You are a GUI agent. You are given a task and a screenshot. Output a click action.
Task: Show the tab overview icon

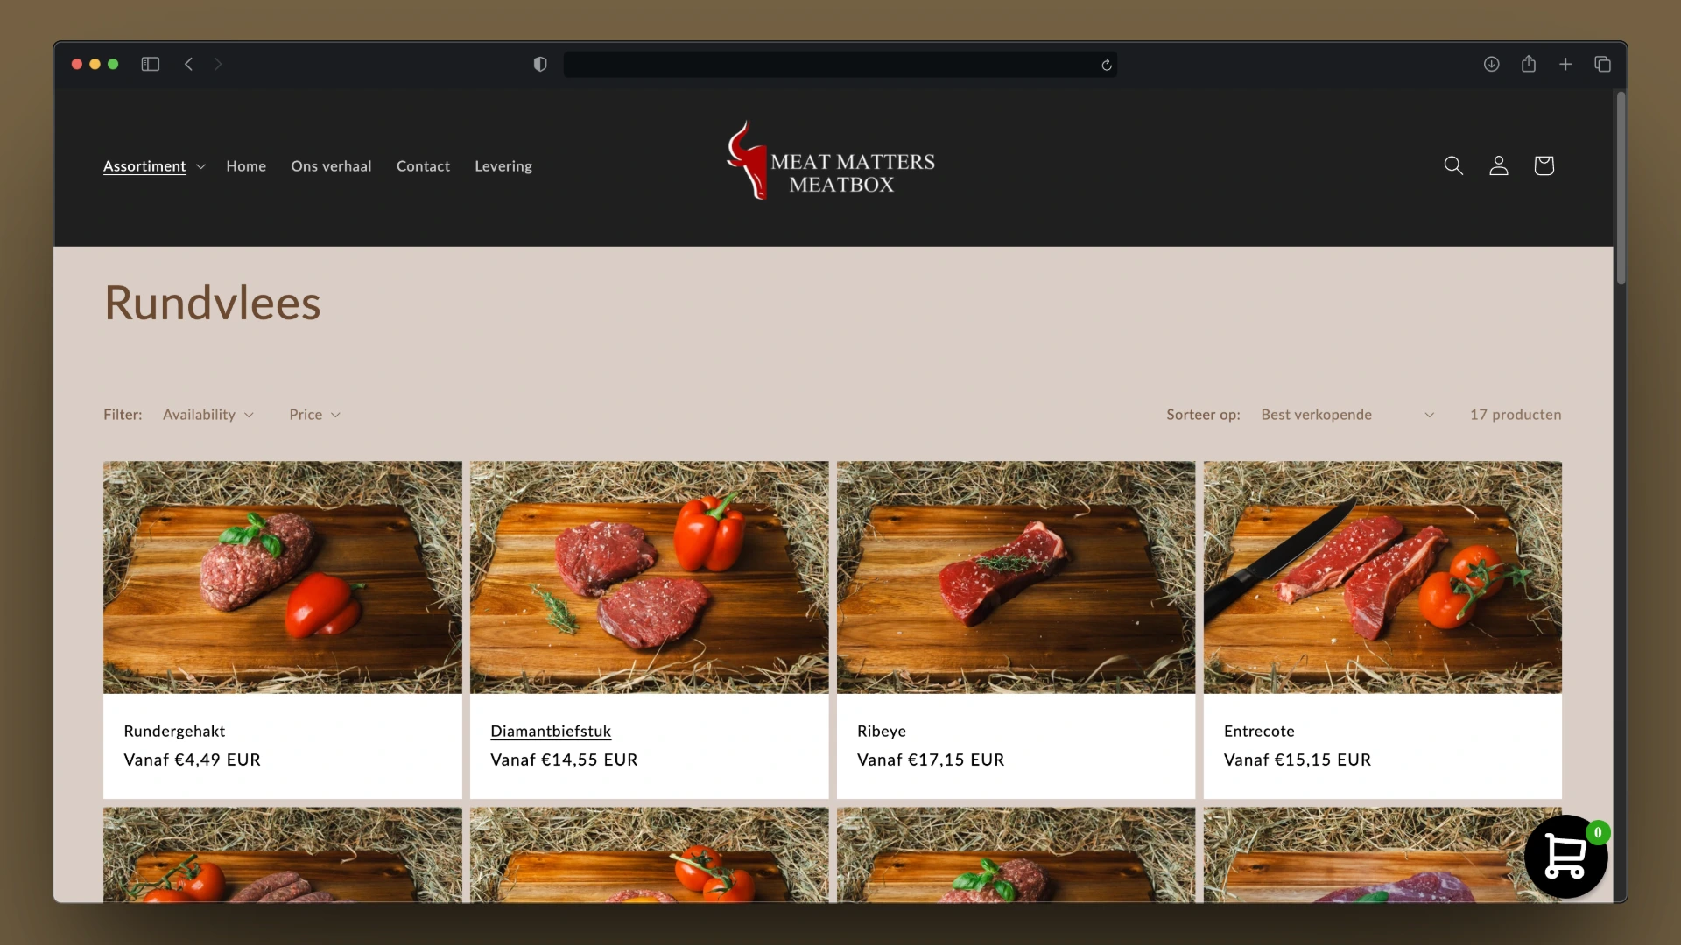pos(1602,64)
